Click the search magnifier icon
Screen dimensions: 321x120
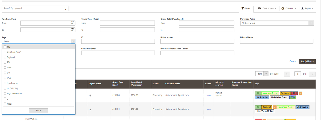(64, 8)
